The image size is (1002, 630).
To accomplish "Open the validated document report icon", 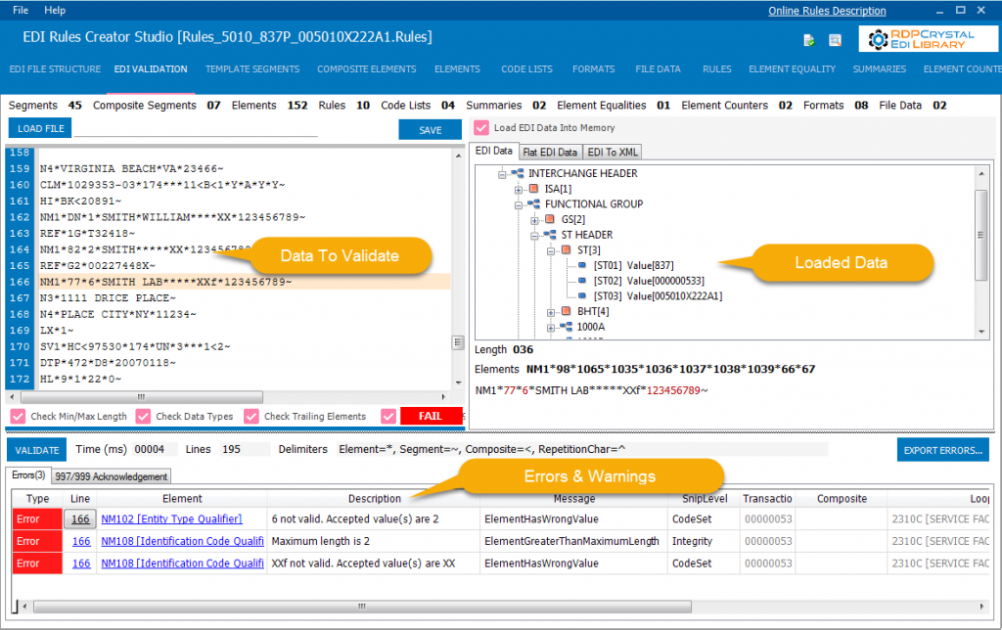I will tap(809, 40).
